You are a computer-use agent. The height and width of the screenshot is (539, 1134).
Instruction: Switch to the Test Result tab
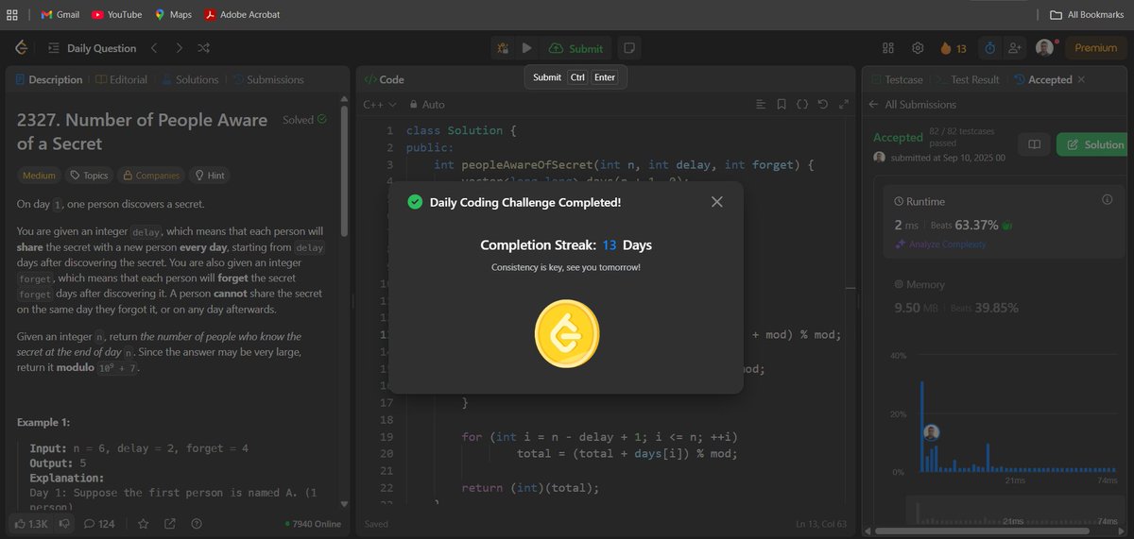[x=966, y=80]
